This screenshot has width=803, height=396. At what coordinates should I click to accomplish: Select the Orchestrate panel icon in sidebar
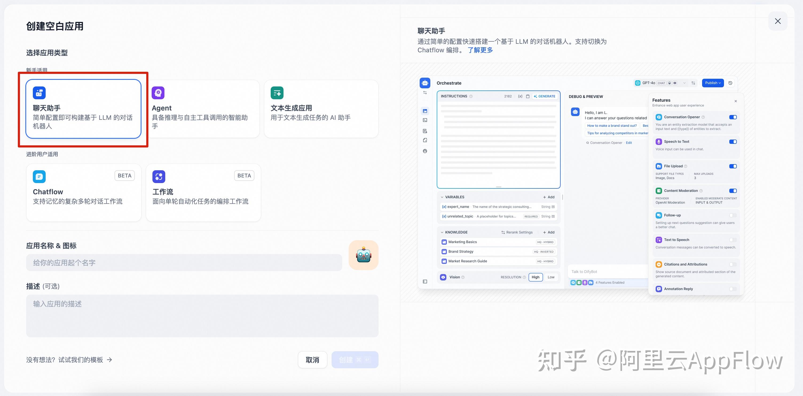click(x=425, y=110)
